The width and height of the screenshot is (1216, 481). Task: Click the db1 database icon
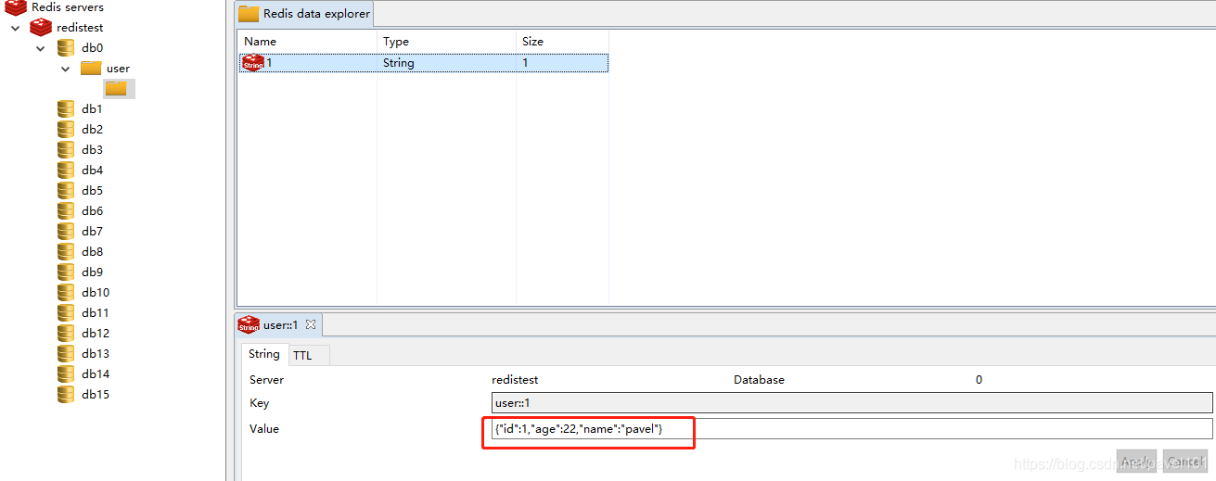pyautogui.click(x=66, y=108)
